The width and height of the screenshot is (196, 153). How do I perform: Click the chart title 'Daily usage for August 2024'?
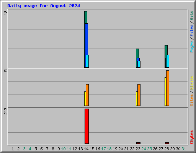pyautogui.click(x=44, y=6)
